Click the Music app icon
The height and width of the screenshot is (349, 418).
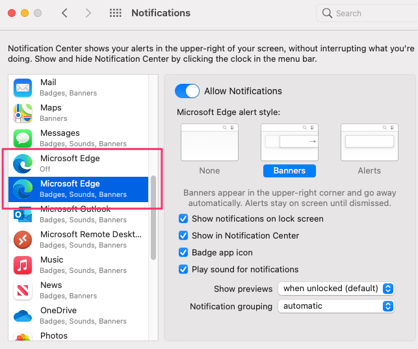click(23, 265)
